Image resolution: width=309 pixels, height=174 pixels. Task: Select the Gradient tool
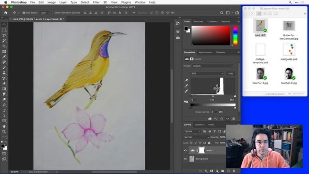click(x=4, y=89)
